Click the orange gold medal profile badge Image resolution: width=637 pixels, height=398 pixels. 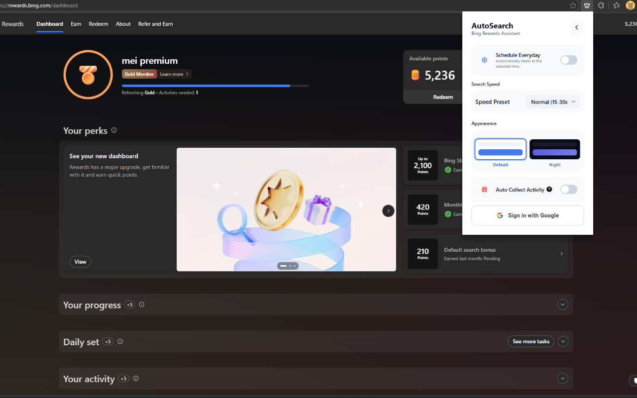tap(88, 75)
